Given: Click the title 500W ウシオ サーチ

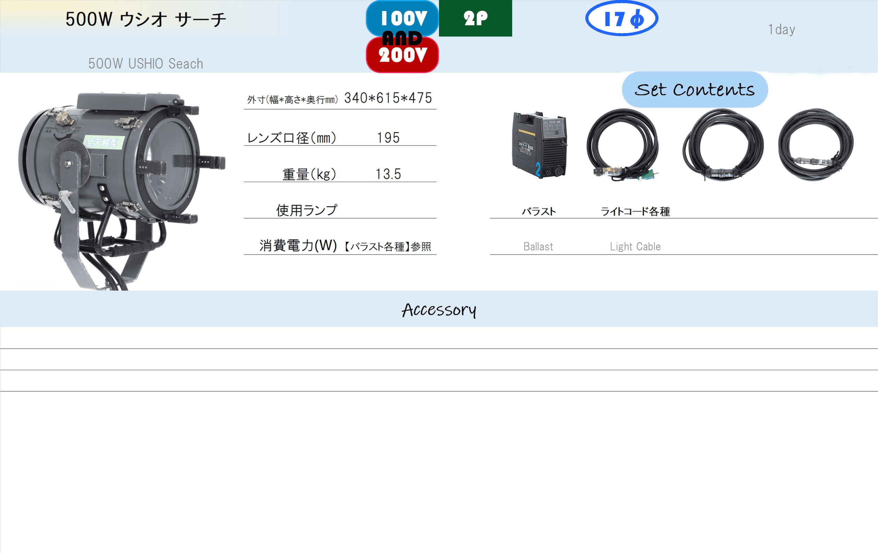Looking at the screenshot, I should click(146, 19).
